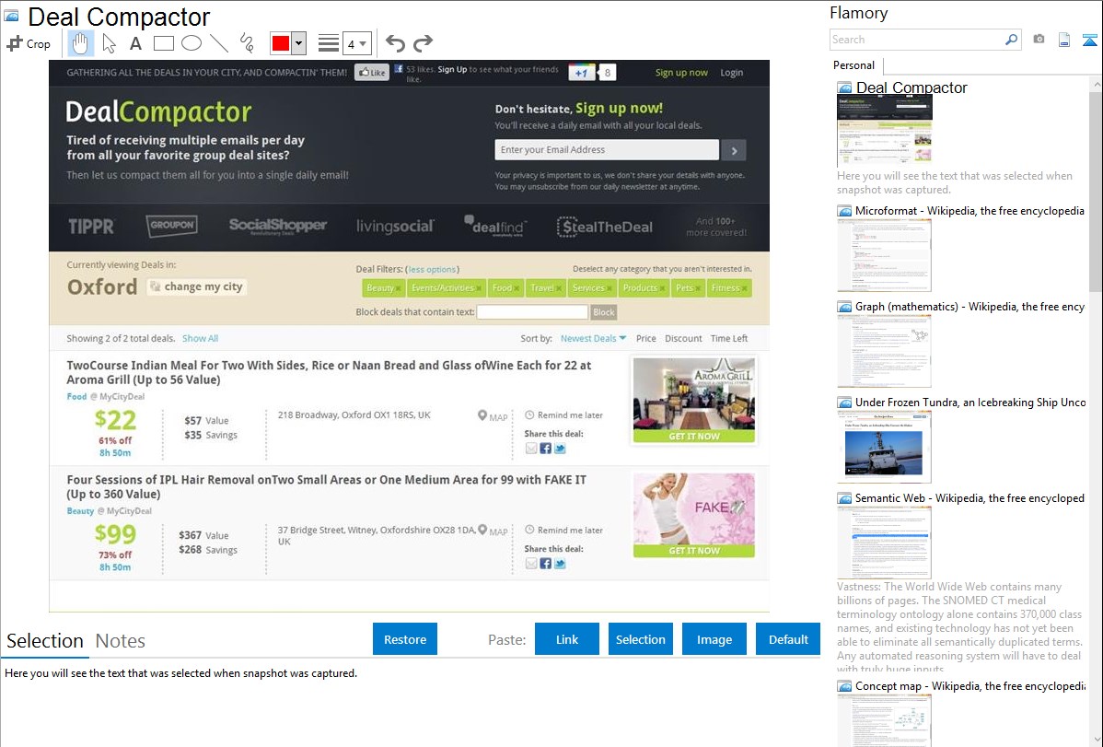Click the document page icon beside the camera
This screenshot has width=1103, height=747.
(1064, 40)
